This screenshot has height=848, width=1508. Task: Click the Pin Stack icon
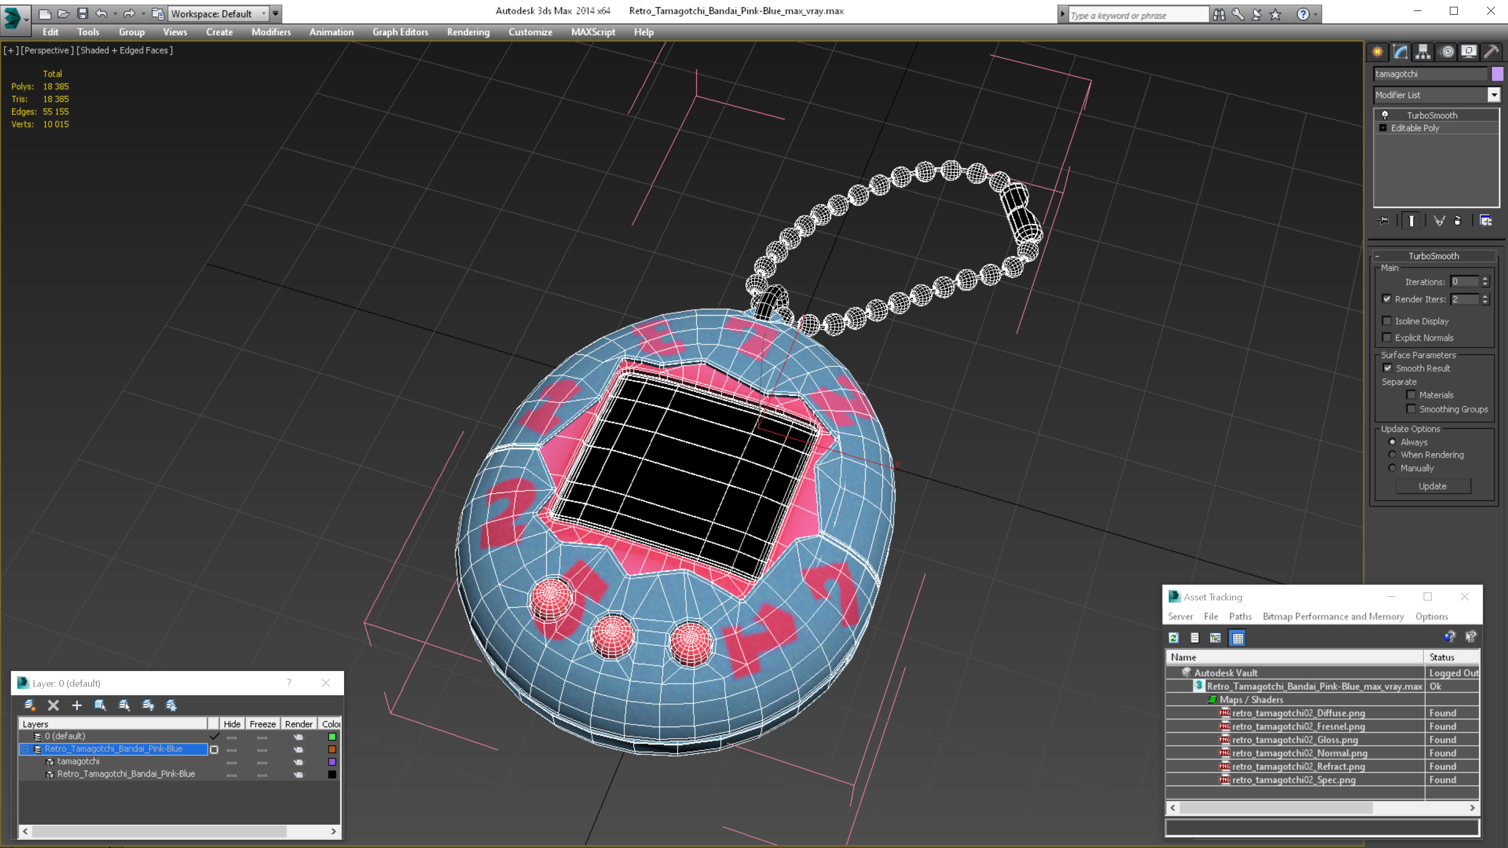[x=1383, y=220]
